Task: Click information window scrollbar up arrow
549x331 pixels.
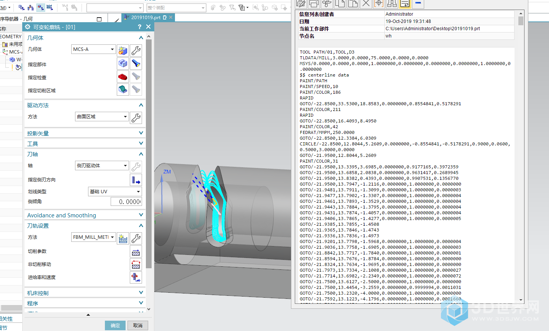Action: [521, 13]
